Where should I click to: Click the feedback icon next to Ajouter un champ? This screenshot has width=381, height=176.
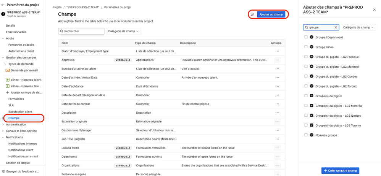pos(252,14)
